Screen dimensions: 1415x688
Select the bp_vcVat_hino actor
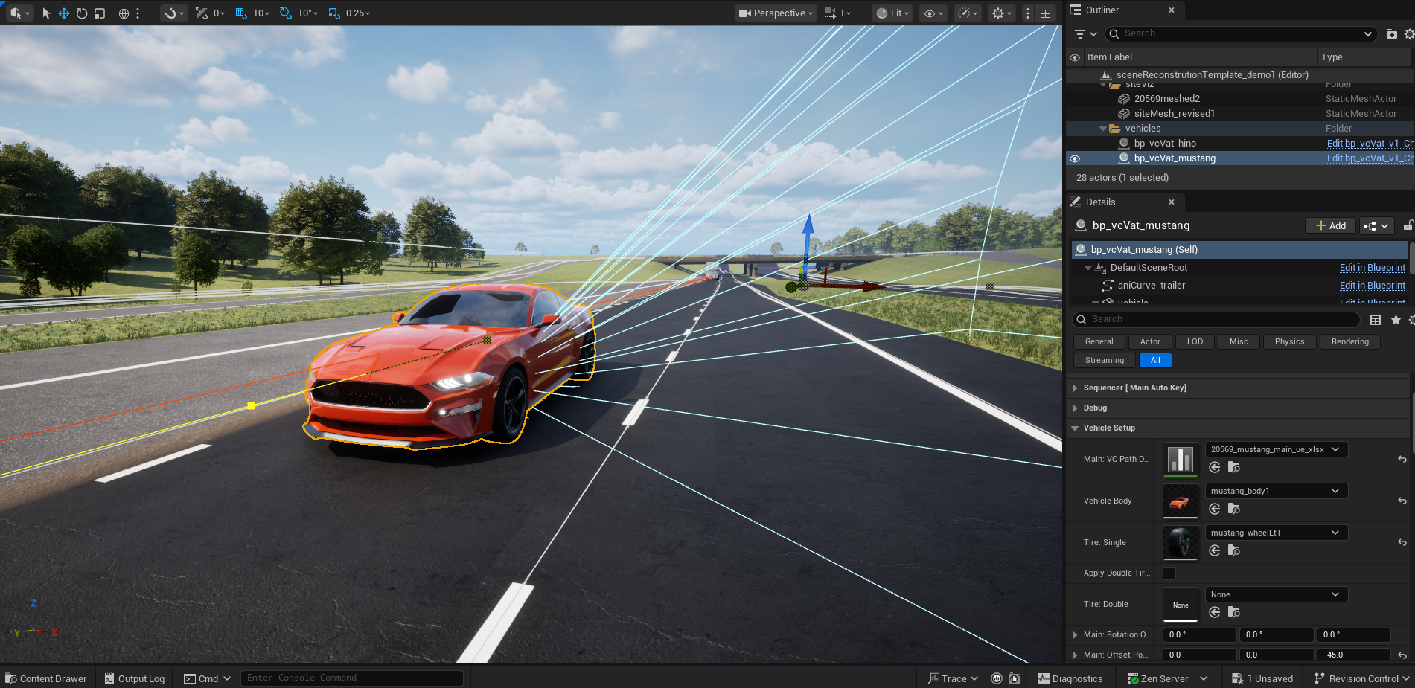1165,144
